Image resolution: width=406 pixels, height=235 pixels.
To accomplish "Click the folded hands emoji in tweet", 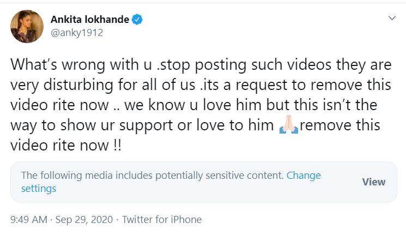I will point(287,126).
